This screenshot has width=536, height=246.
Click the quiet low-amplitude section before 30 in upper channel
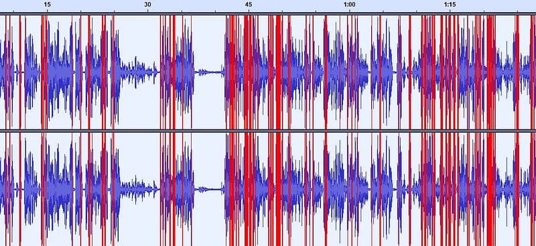tap(139, 72)
